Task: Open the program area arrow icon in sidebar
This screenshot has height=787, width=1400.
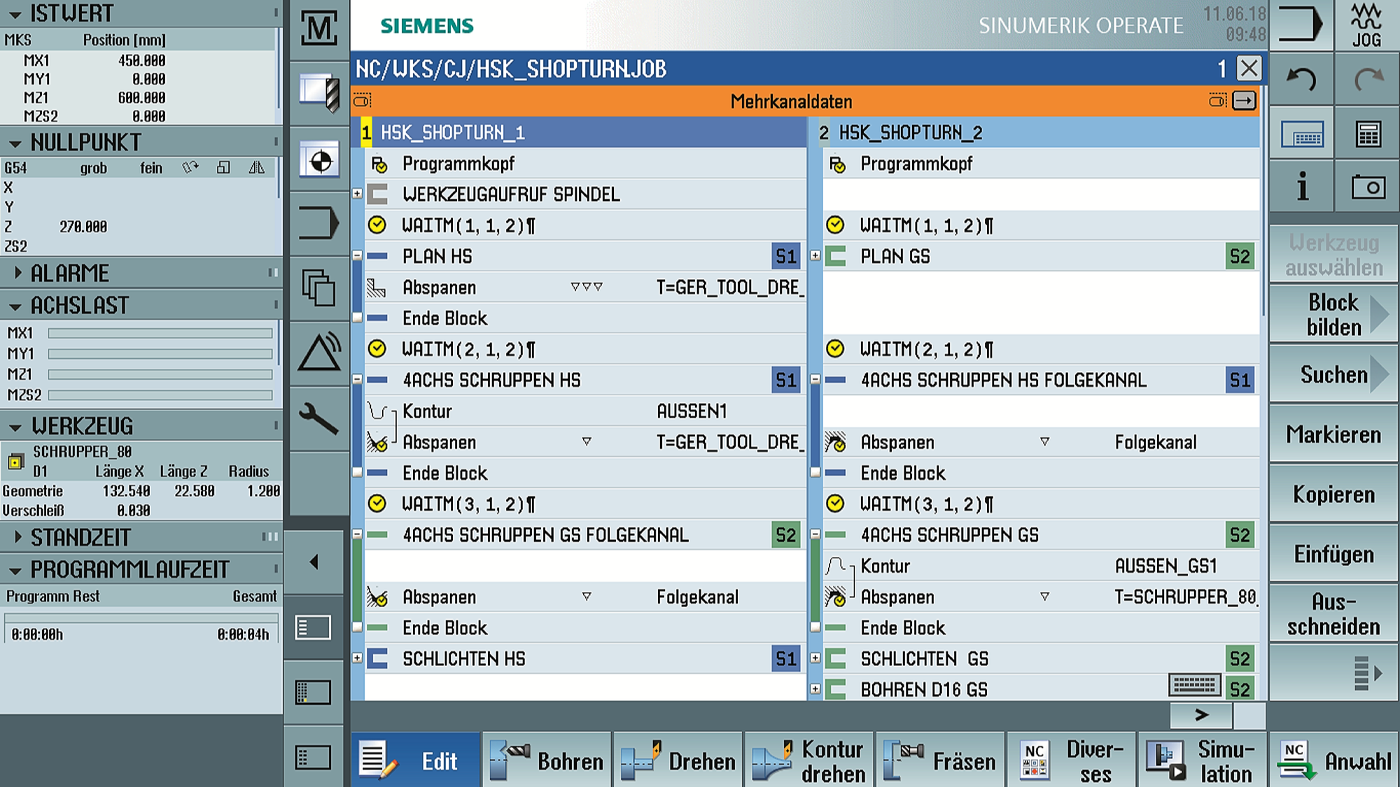Action: 319,224
